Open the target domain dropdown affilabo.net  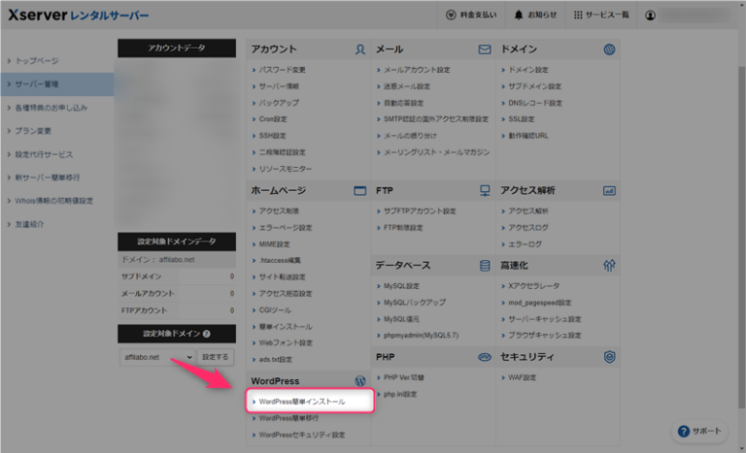point(156,358)
